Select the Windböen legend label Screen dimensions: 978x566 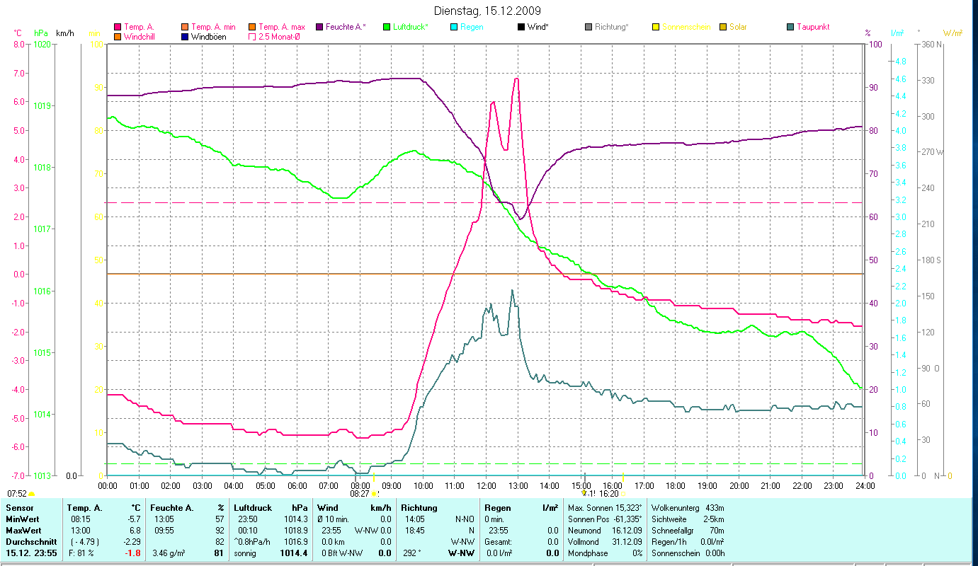pos(209,36)
